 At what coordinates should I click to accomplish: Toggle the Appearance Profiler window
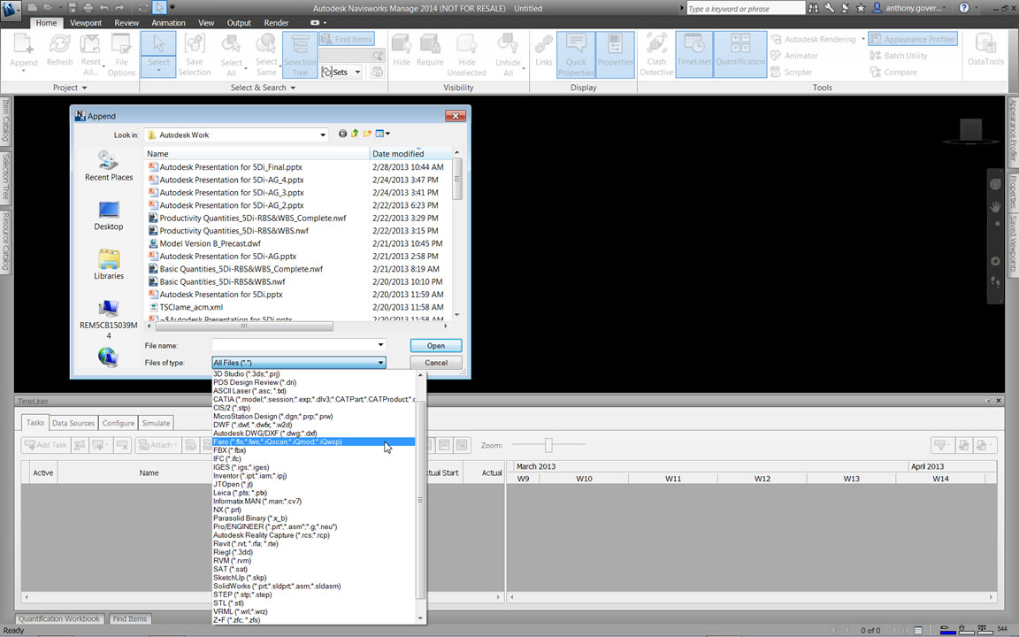[913, 39]
